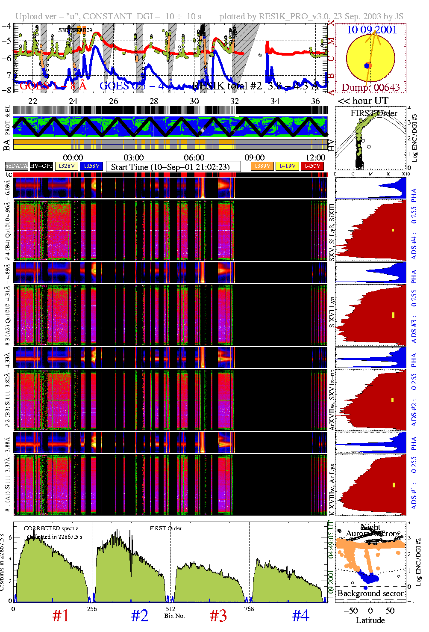Viewport: 429px width, 632px height.
Task: Click the yellow marker in ADS #1 histogram
Action: point(393,485)
